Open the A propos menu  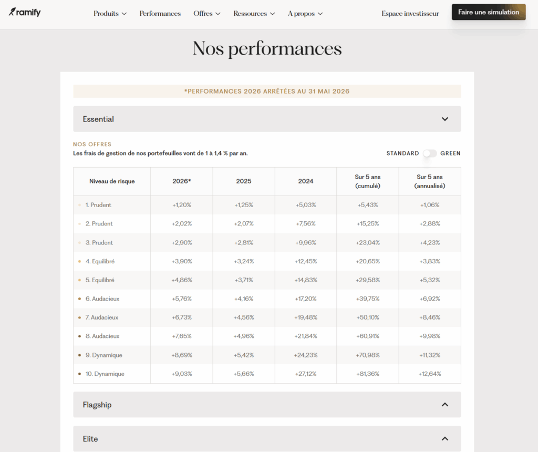[305, 14]
